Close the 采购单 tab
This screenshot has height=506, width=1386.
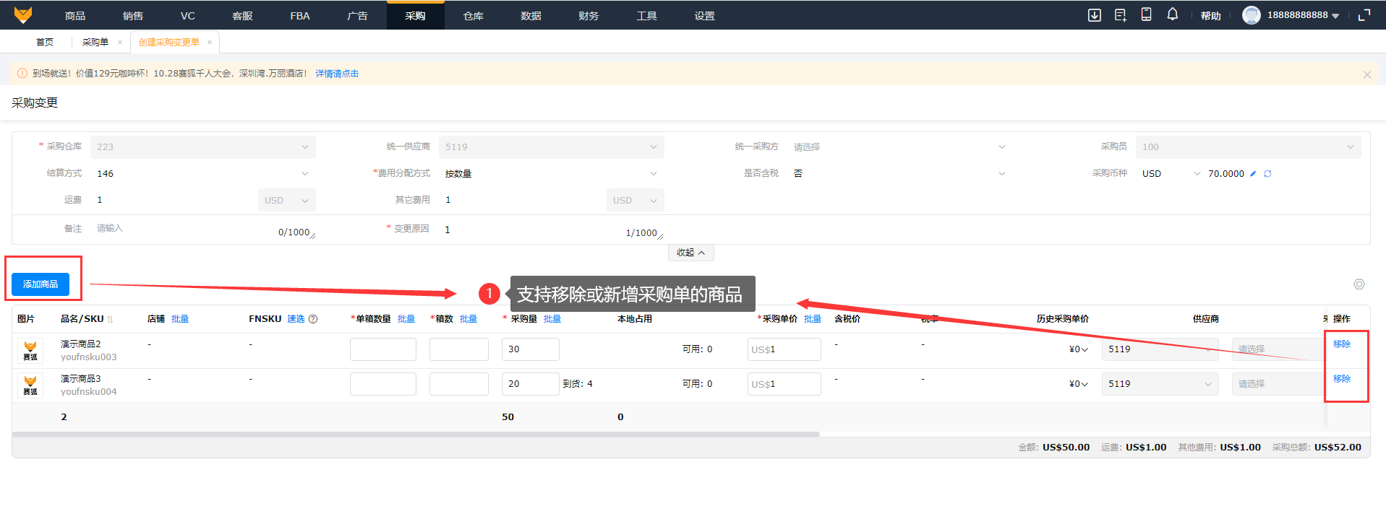pos(120,43)
